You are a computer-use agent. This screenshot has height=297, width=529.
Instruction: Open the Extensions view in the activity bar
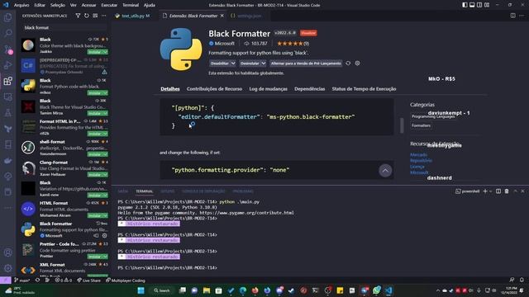[7, 81]
